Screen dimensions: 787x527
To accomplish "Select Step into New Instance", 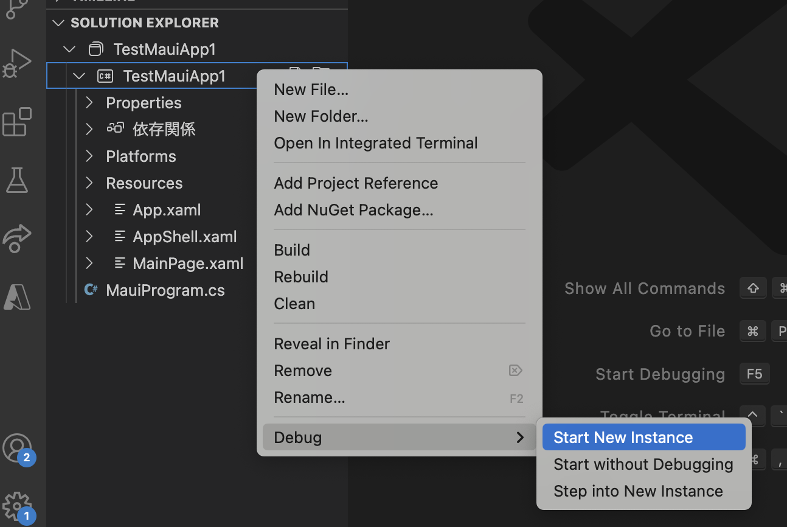I will pyautogui.click(x=644, y=491).
